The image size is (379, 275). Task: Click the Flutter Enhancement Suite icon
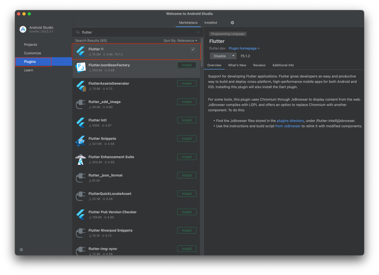click(x=81, y=159)
